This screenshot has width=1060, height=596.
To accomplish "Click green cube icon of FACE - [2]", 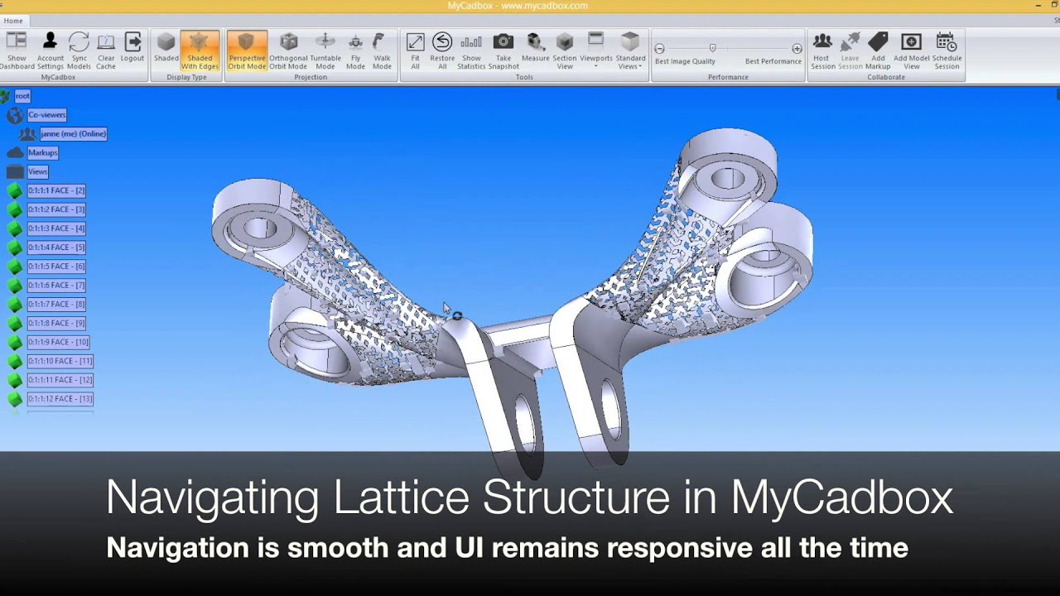I will pos(15,191).
